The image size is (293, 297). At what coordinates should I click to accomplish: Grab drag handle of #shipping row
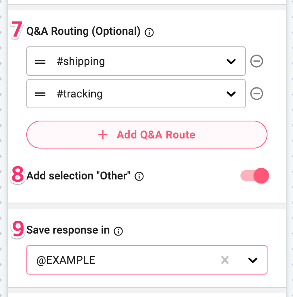point(40,62)
